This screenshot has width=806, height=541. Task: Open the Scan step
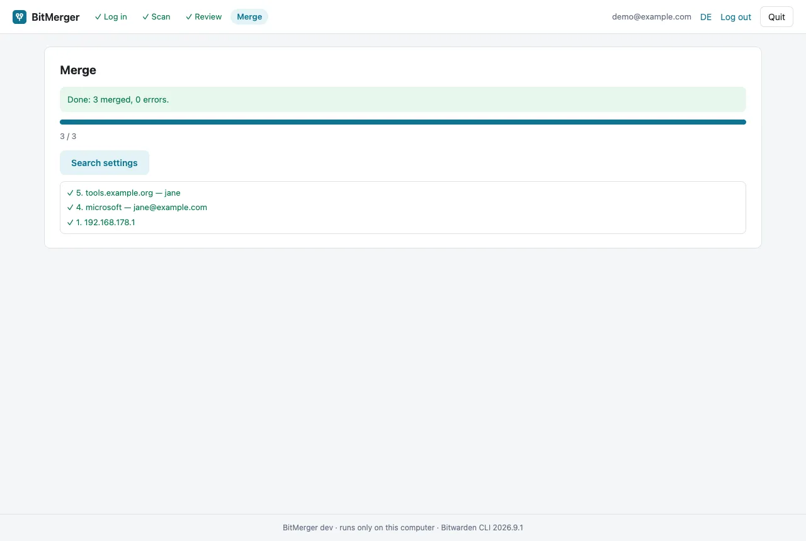[x=156, y=17]
